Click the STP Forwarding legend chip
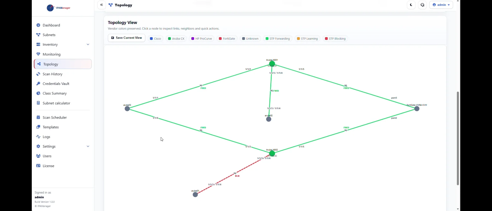 point(278,39)
